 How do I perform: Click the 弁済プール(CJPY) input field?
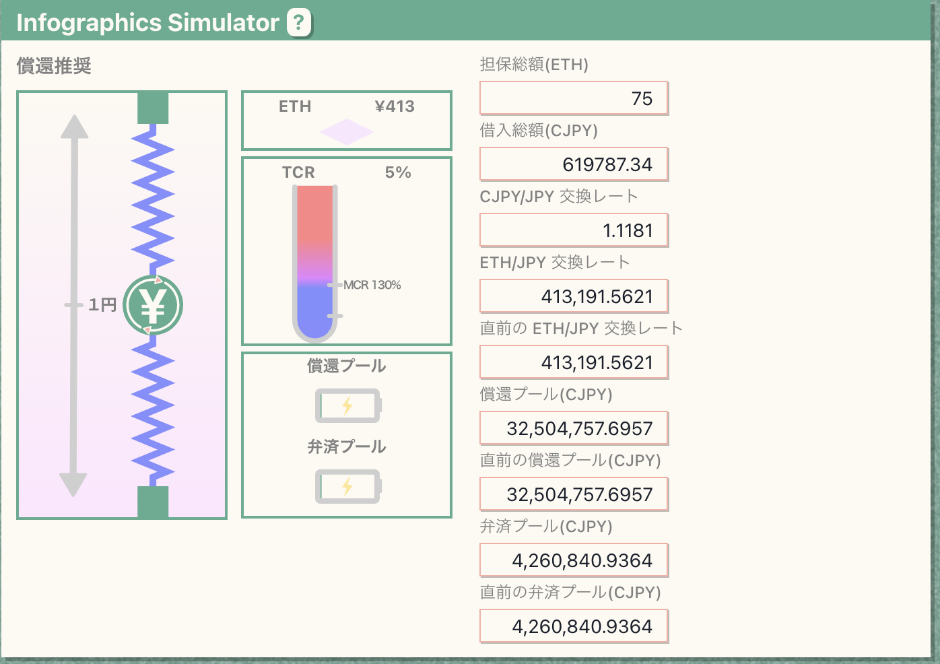coord(573,560)
